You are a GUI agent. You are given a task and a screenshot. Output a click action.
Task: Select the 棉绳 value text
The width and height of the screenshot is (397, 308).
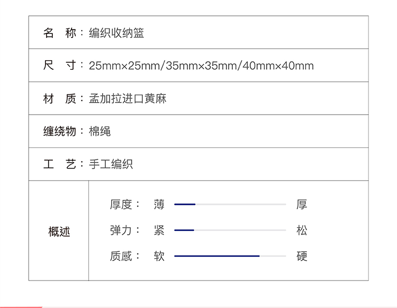(x=100, y=132)
